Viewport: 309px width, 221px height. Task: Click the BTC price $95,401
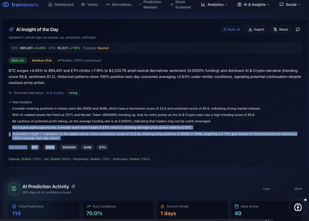(27, 48)
